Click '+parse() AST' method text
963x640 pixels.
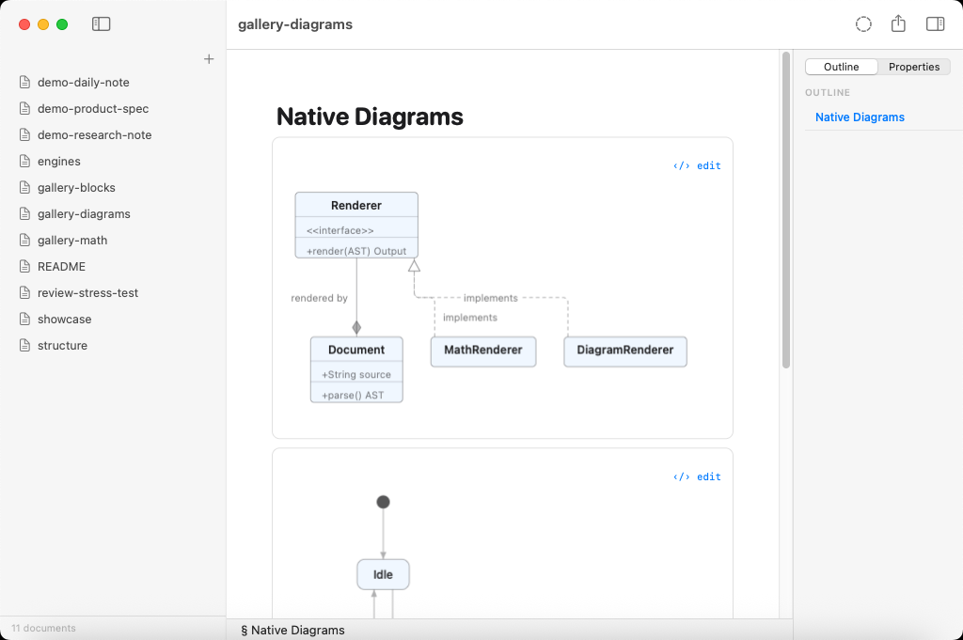[x=354, y=395]
